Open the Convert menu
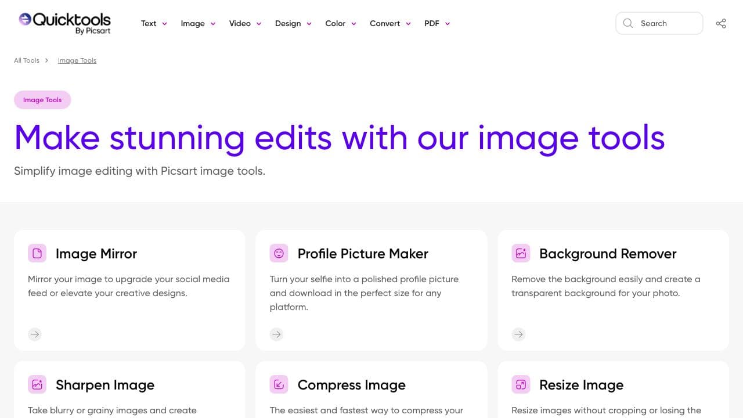This screenshot has height=418, width=743. [x=390, y=23]
